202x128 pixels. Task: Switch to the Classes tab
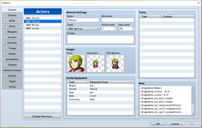point(12,15)
